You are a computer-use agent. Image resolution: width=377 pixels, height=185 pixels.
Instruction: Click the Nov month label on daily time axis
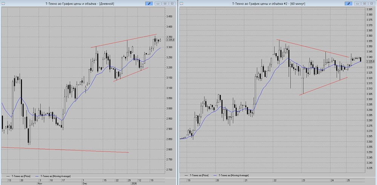click(x=40, y=183)
